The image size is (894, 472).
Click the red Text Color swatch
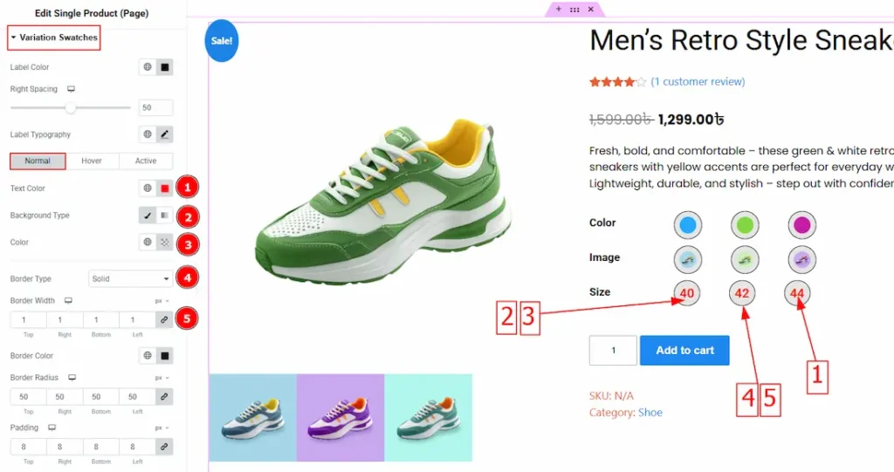point(164,188)
